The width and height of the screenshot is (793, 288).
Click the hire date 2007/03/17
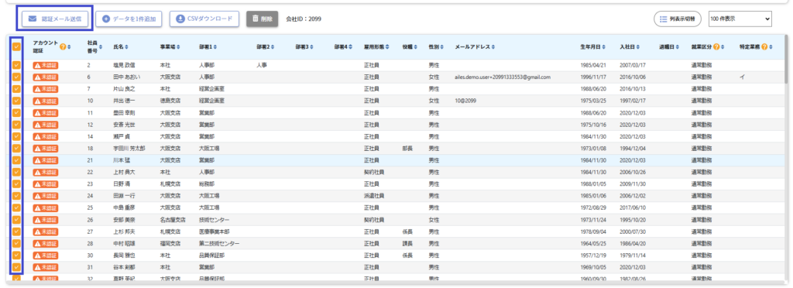tap(633, 65)
